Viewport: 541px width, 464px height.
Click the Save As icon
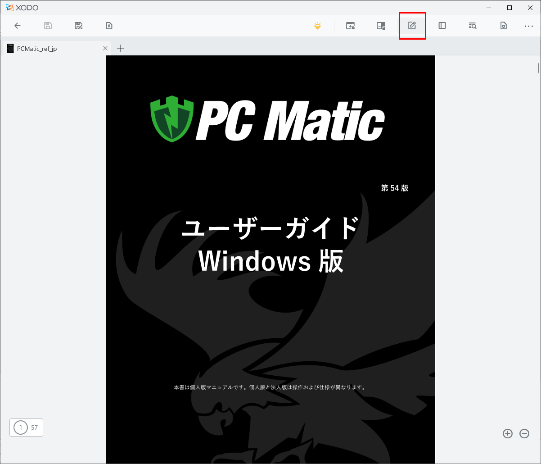click(x=79, y=26)
